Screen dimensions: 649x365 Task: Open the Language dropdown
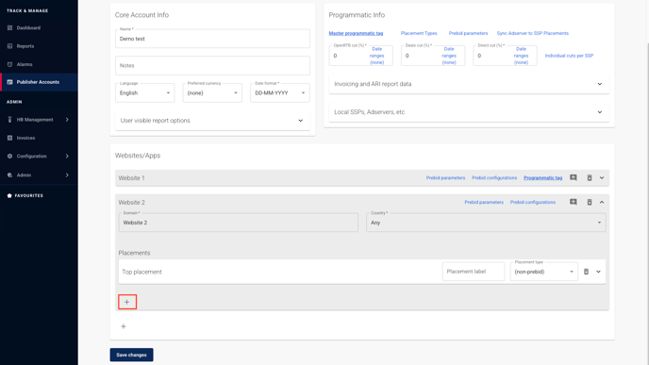click(x=145, y=92)
